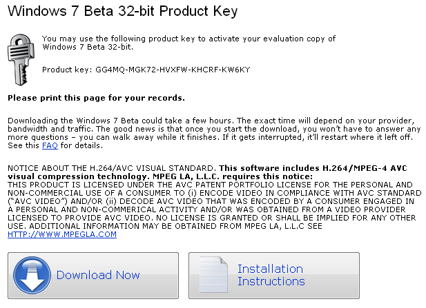
Task: Click the 'for details.' text after FAQ
Action: (81, 145)
